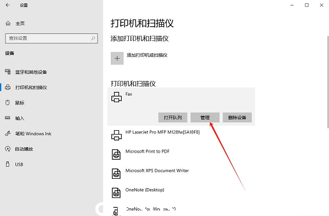This screenshot has height=216, width=329.
Task: Open the 鼠标 settings page
Action: coord(20,103)
